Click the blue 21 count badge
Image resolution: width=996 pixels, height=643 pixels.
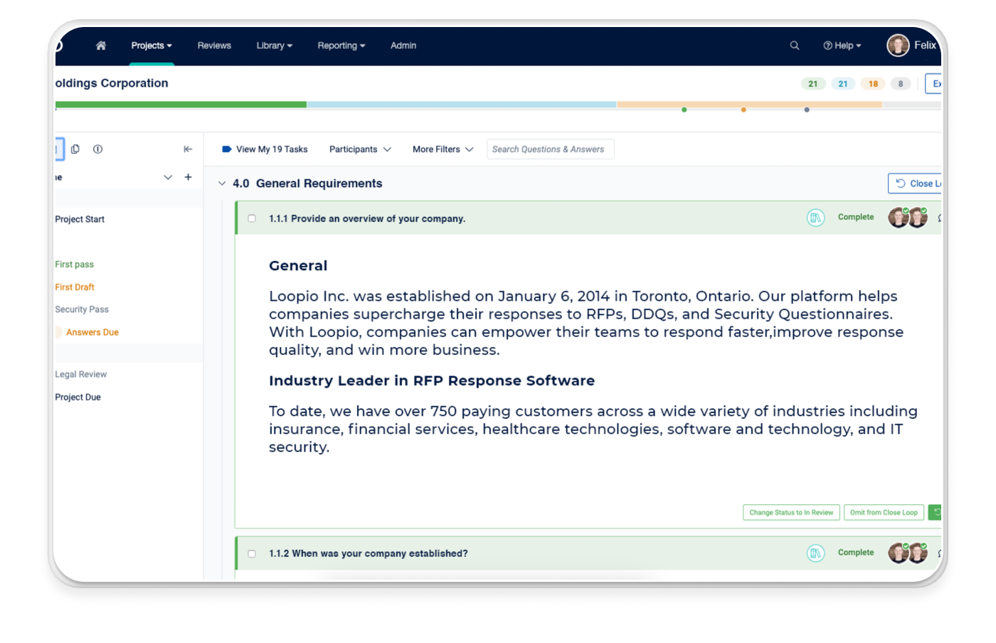pos(843,84)
